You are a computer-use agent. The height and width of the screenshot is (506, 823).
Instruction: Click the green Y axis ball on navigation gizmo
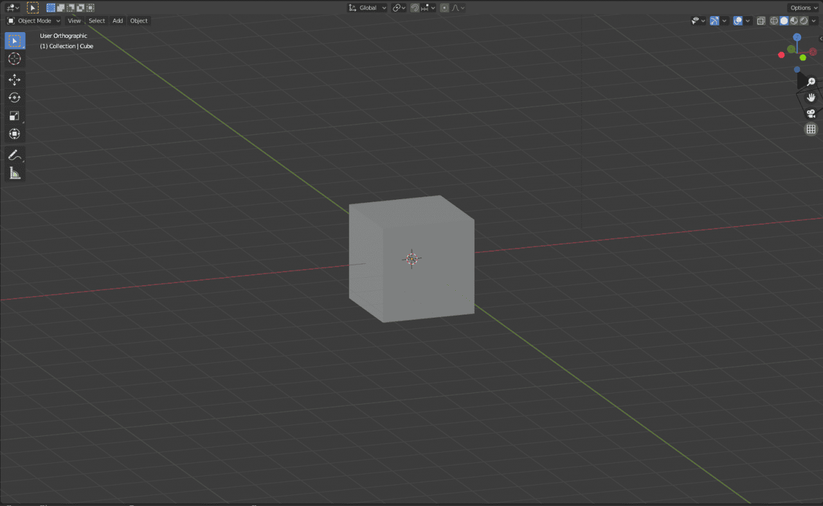802,57
